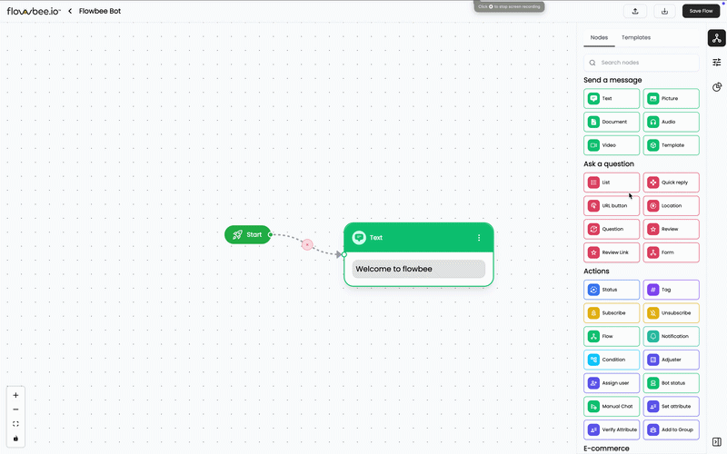Screen dimensions: 727x454
Task: Open the flow nodes sidebar icon
Action: [717, 38]
